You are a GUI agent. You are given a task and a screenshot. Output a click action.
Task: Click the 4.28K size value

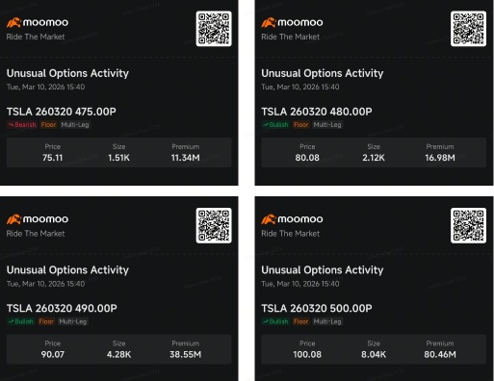pyautogui.click(x=118, y=354)
